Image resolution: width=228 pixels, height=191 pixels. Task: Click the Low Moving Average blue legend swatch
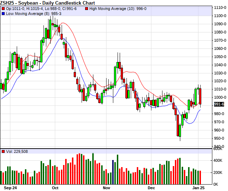coord(3,13)
